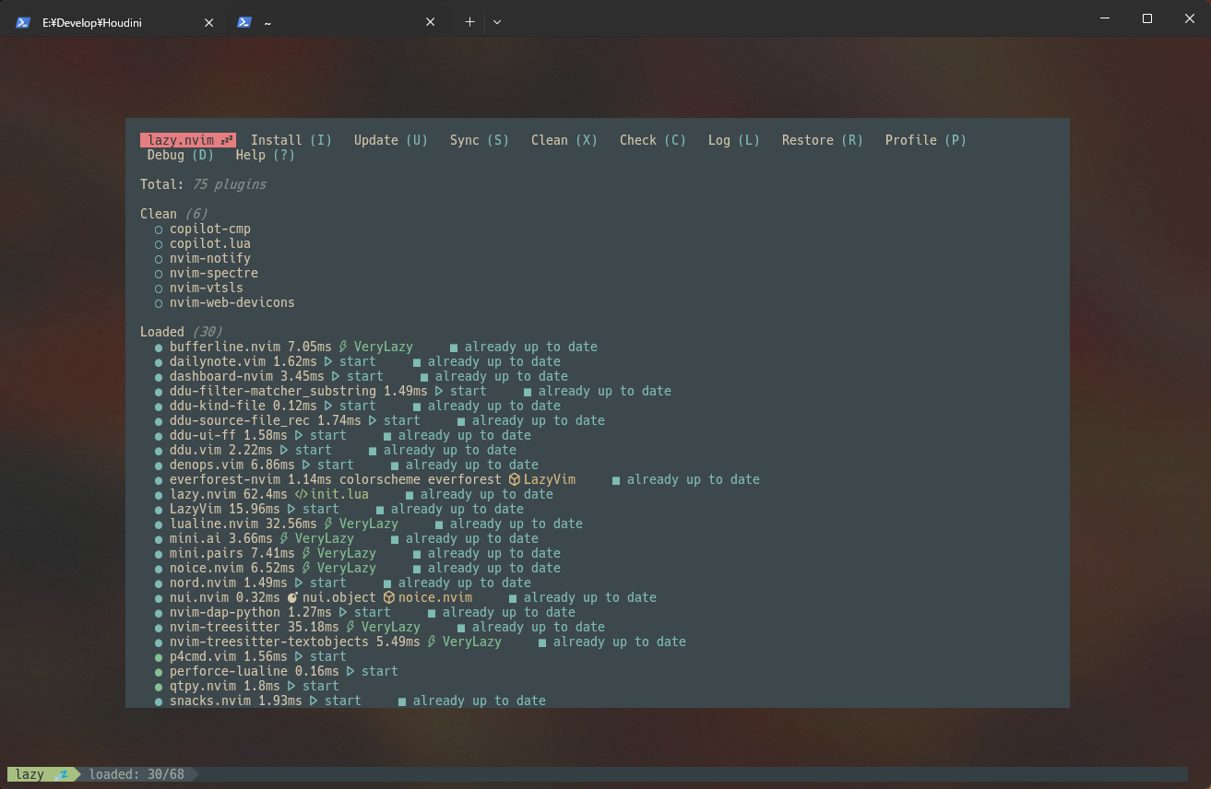
Task: Click the Loaded (30) section header
Action: [181, 332]
